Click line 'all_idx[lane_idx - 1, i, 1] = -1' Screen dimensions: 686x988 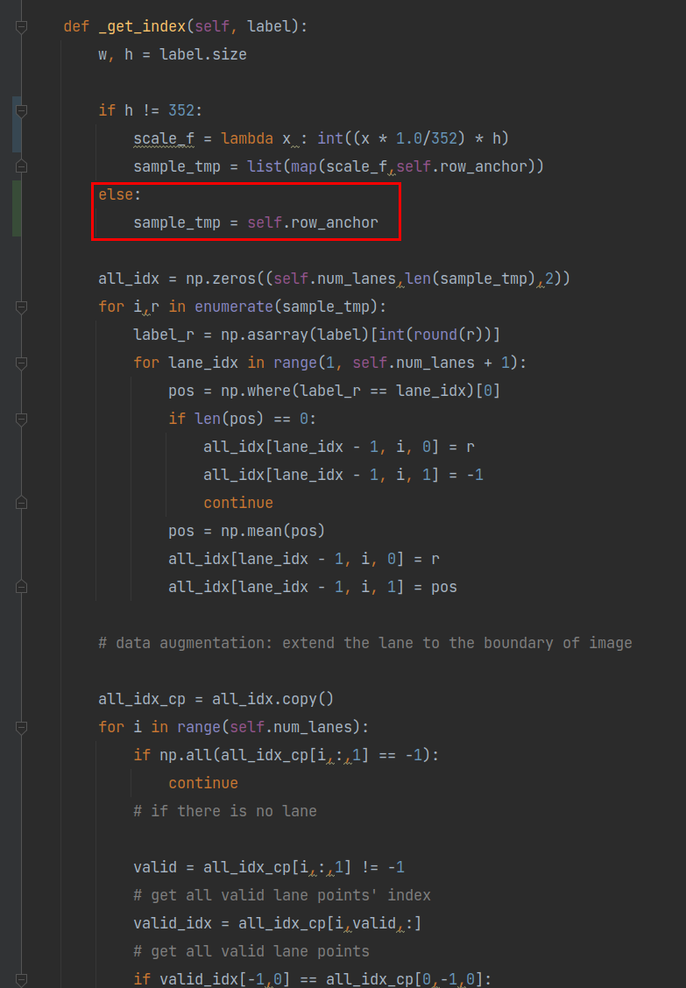coord(343,475)
